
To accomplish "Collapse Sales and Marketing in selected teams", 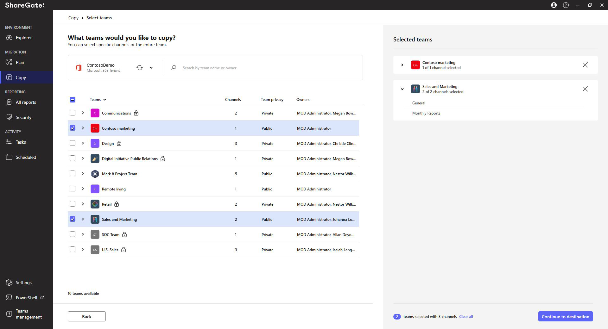I will point(402,89).
